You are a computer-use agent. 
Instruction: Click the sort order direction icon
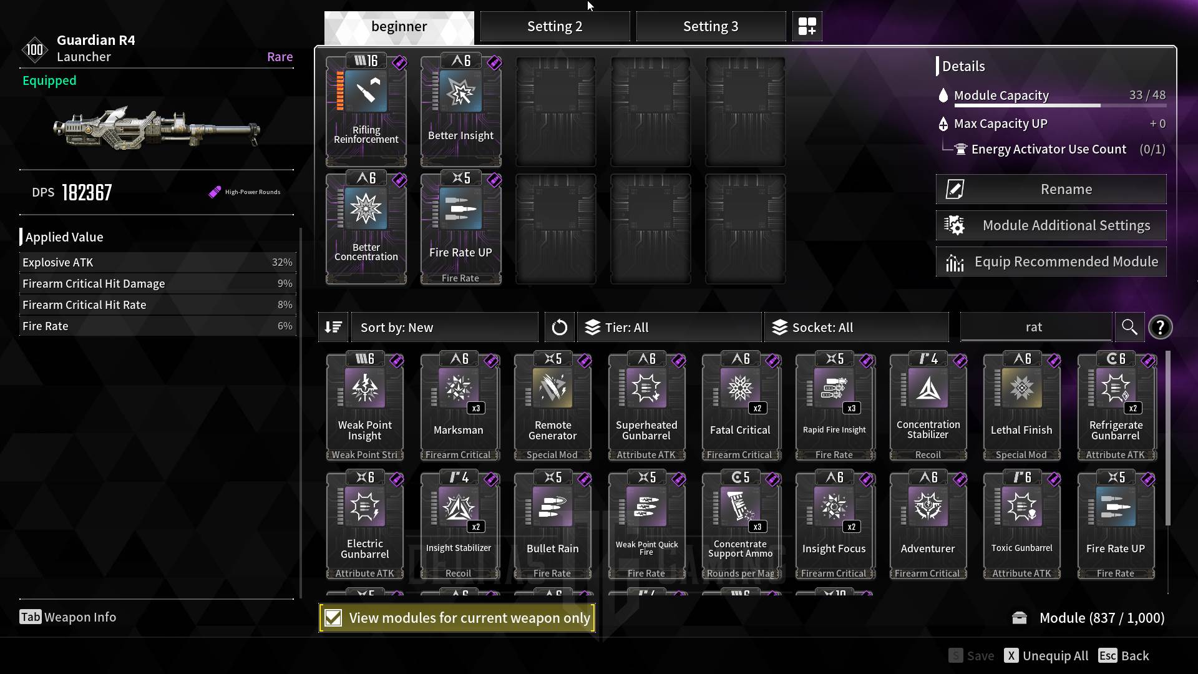point(333,327)
